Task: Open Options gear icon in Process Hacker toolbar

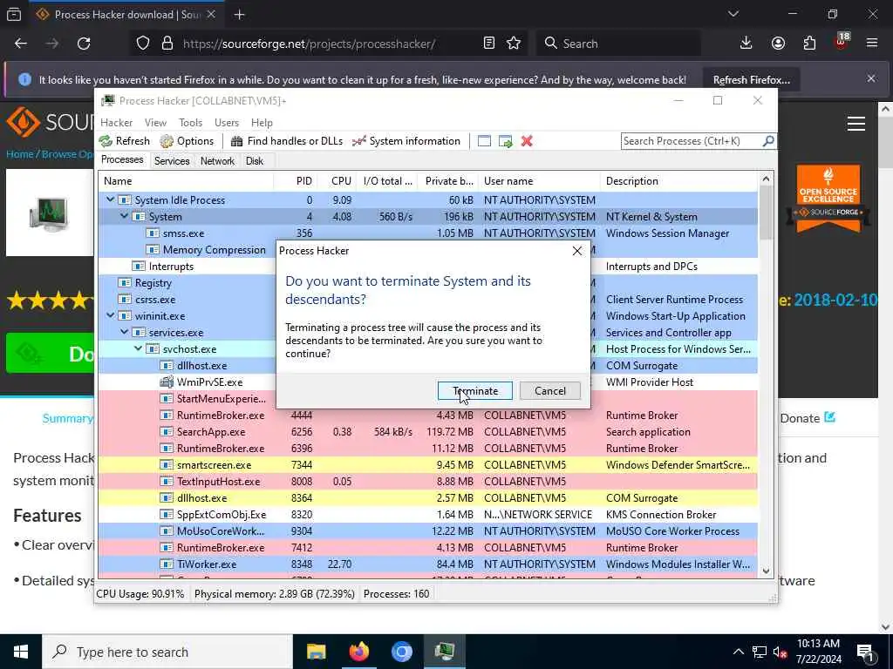Action: tap(167, 141)
